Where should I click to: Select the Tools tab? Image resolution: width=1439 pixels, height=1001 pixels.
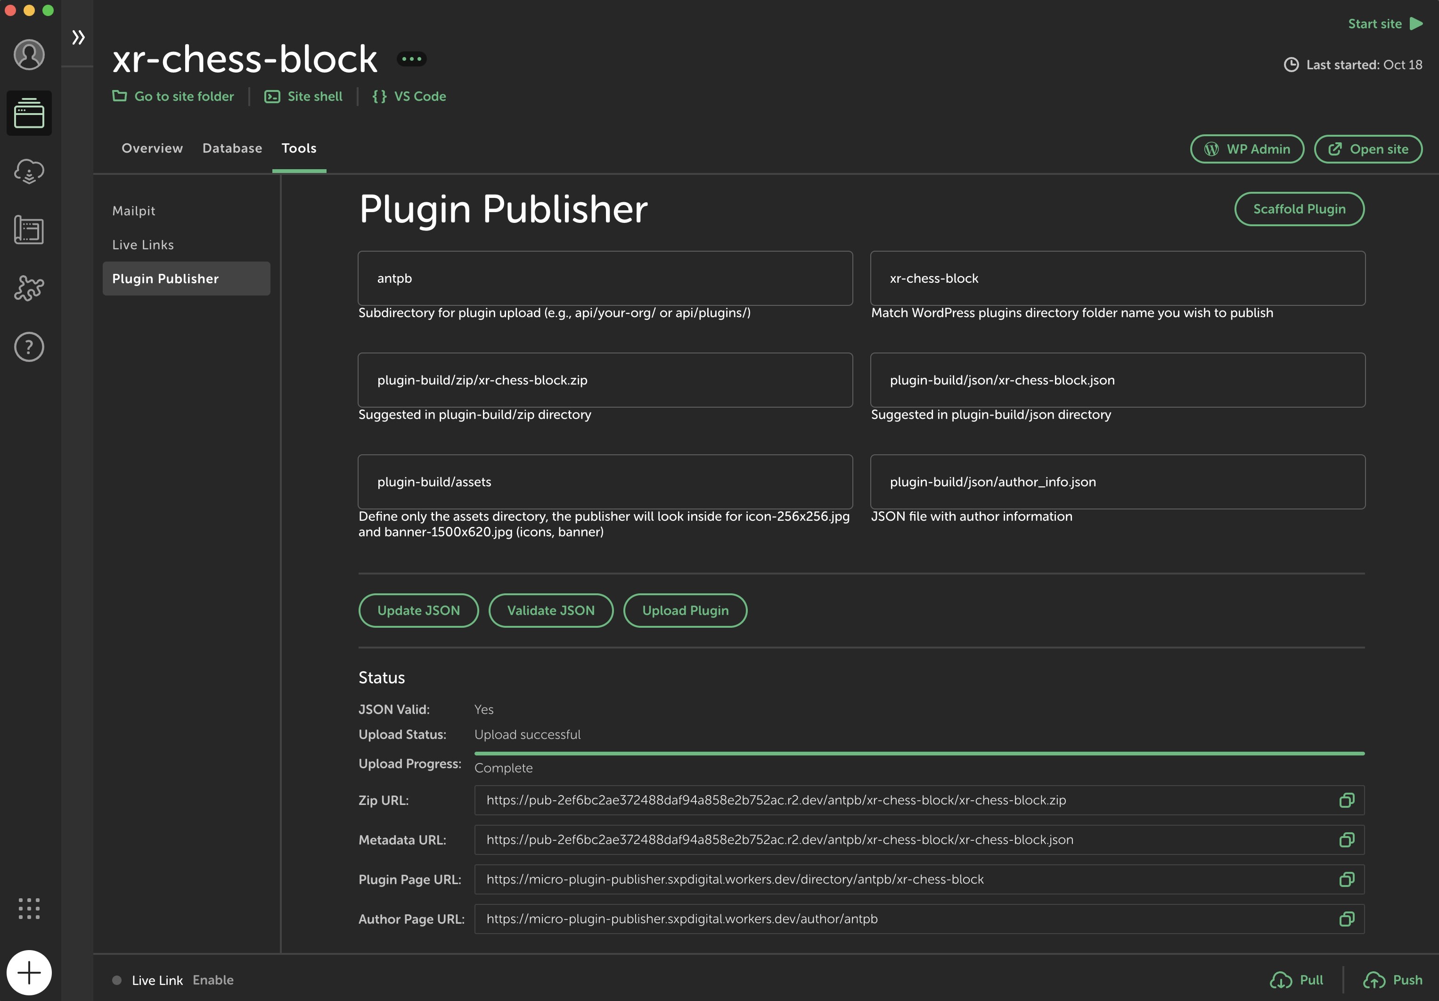click(299, 148)
